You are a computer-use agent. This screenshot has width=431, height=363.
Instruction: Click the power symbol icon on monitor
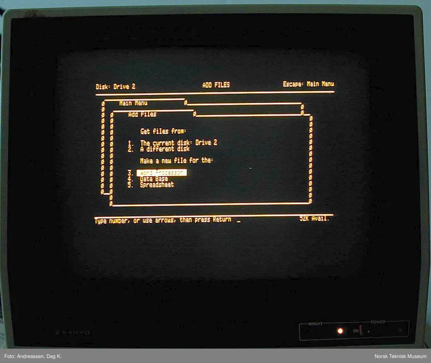[399, 330]
